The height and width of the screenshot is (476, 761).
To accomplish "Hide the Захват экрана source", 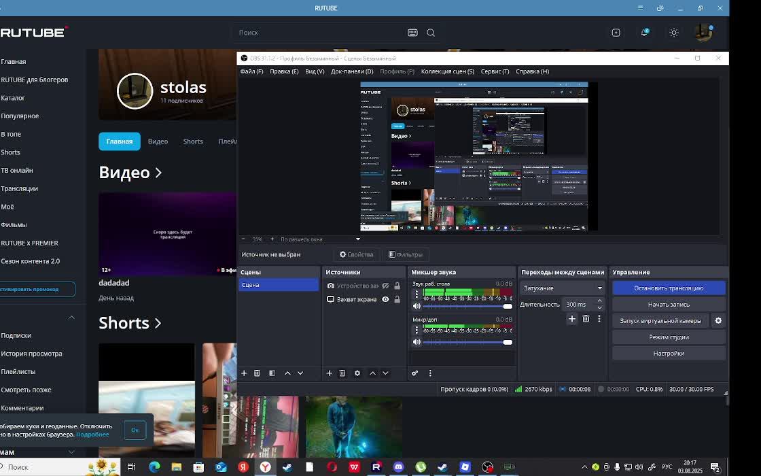I will (385, 299).
